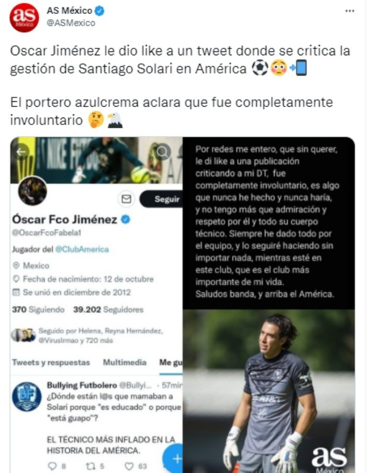The height and width of the screenshot is (473, 368).
Task: Open the 370 Siguiendo list
Action: (38, 310)
